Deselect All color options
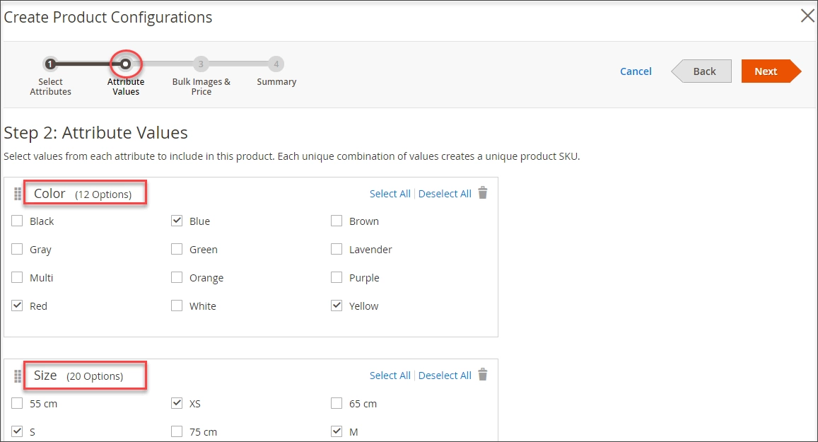The image size is (818, 442). click(445, 194)
